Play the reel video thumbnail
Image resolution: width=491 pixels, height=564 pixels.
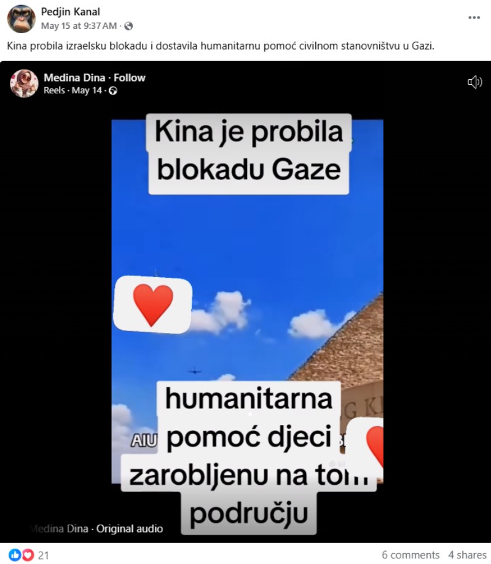247,302
